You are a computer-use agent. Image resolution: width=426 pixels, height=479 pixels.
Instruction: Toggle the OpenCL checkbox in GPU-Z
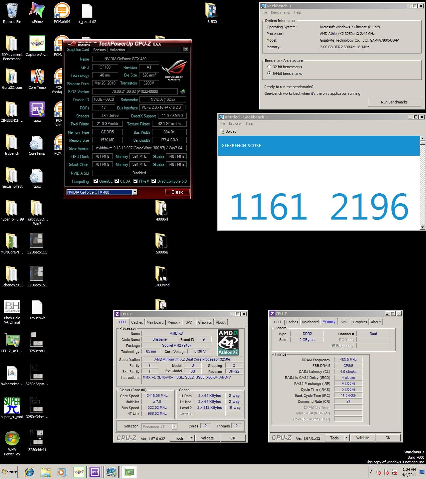[96, 181]
